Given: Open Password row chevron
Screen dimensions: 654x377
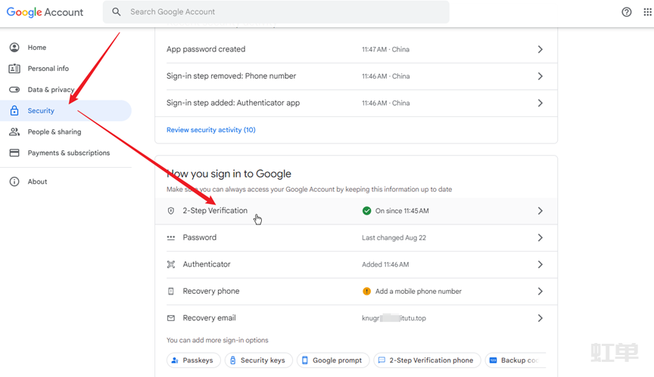Looking at the screenshot, I should (540, 237).
